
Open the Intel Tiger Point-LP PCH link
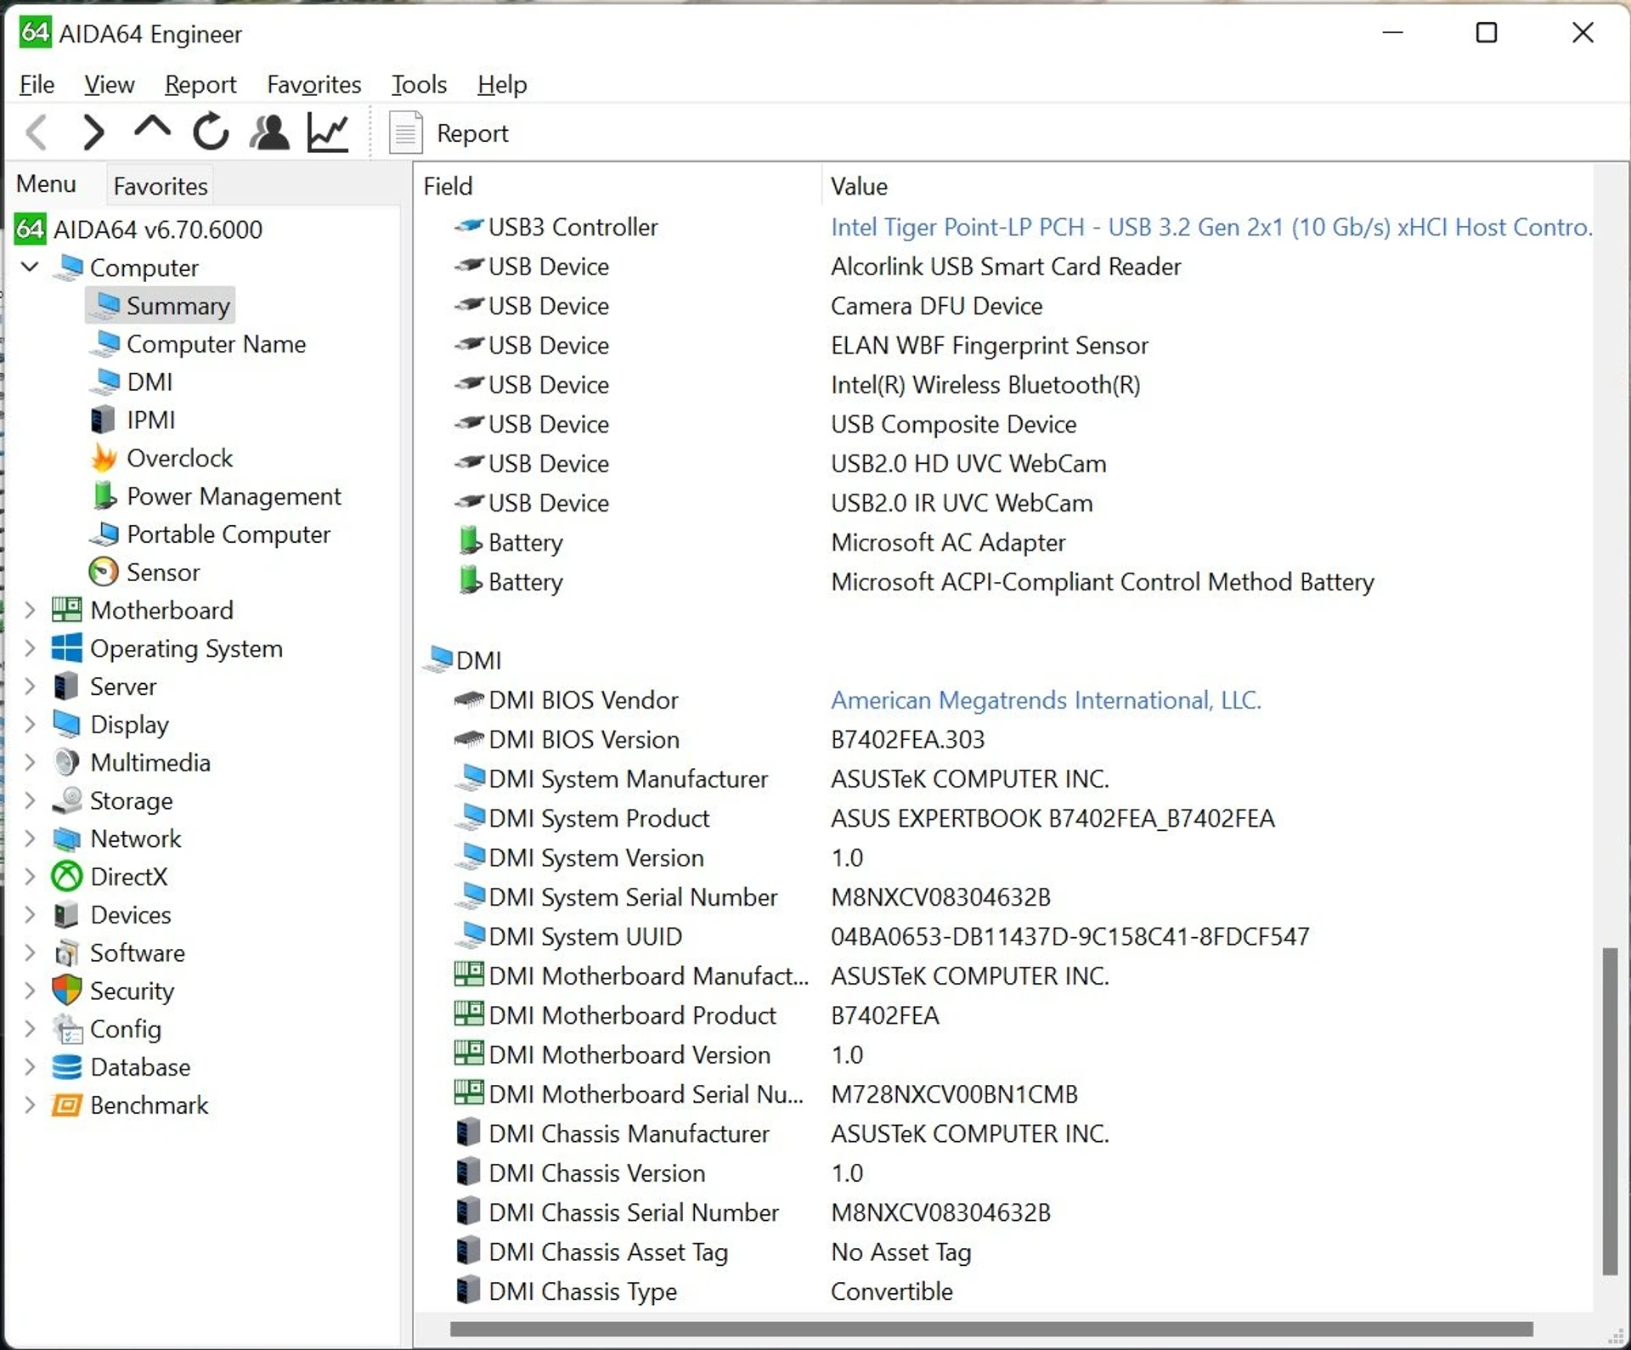coord(1211,227)
